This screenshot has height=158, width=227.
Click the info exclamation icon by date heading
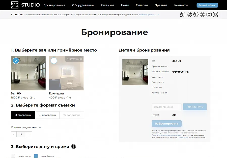(73, 147)
